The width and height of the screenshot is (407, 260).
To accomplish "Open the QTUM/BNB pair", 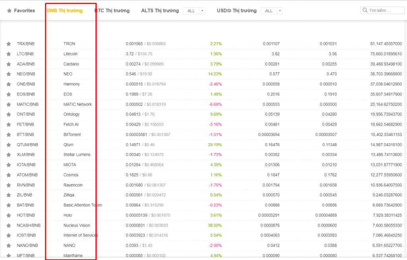I will tap(27, 145).
